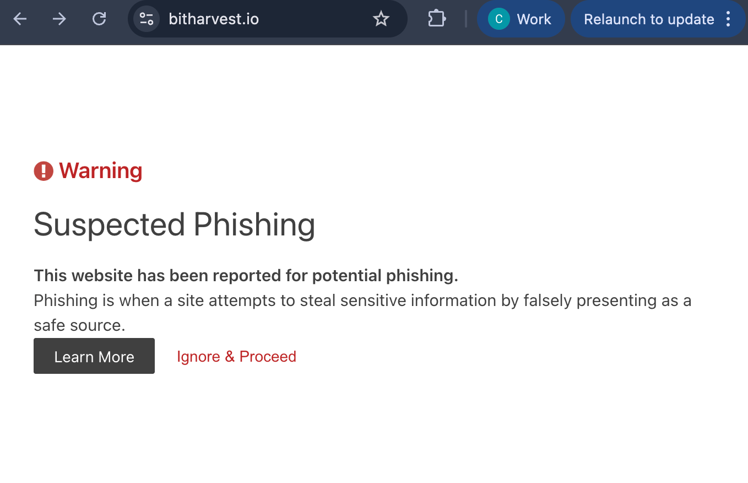The image size is (748, 483).
Task: Click the Warning label text
Action: (x=101, y=171)
